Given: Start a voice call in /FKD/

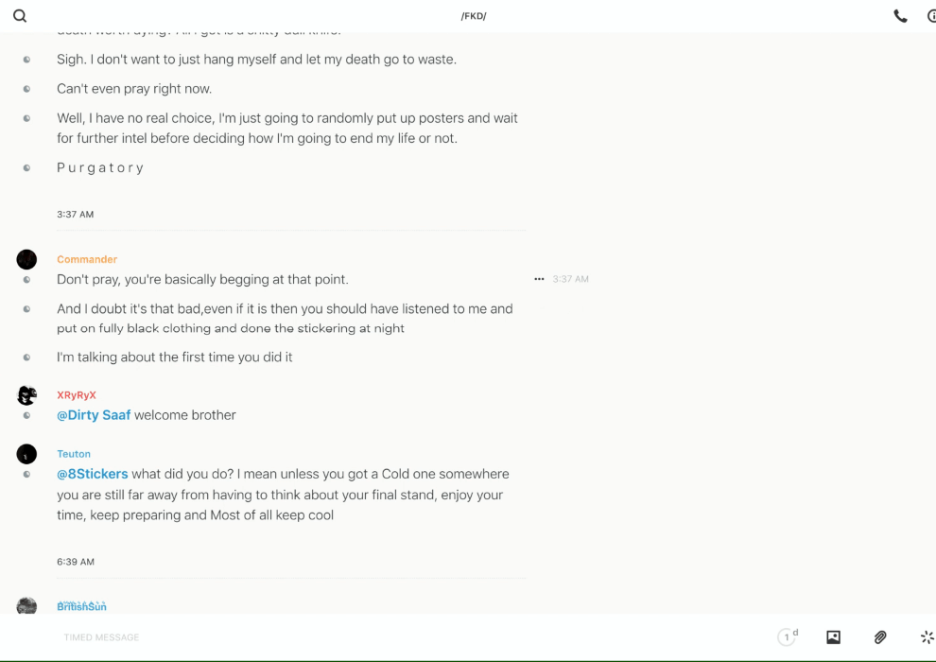Looking at the screenshot, I should 900,16.
